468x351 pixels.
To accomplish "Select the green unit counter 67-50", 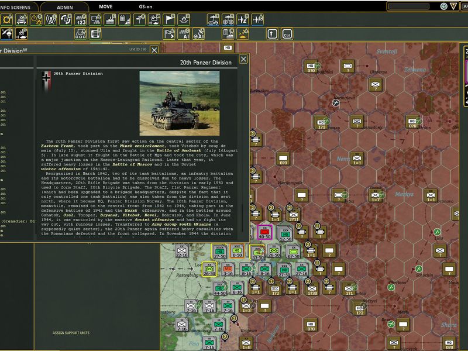I will 293,252.
